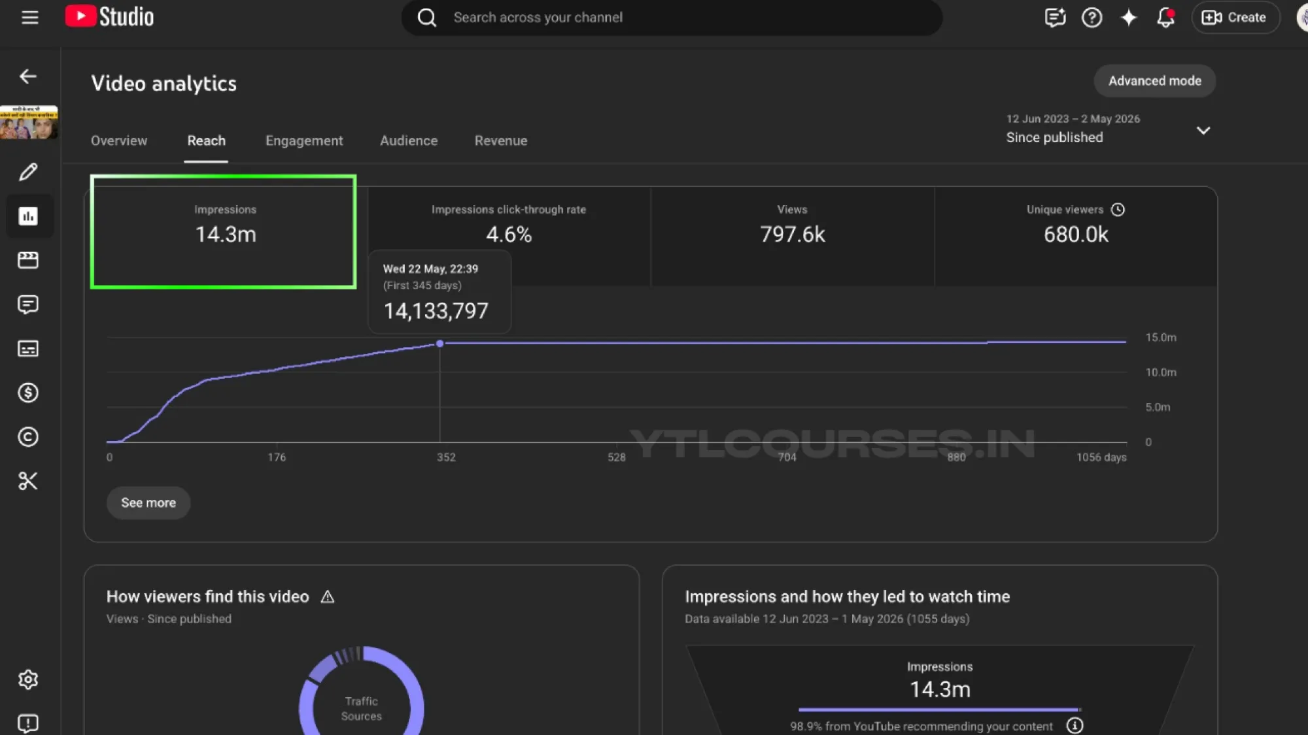
Task: Click 'Impressions and how they led to watch time' heading
Action: tap(847, 596)
